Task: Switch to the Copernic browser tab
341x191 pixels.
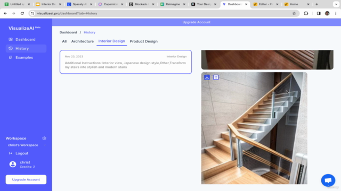Action: coord(111,4)
